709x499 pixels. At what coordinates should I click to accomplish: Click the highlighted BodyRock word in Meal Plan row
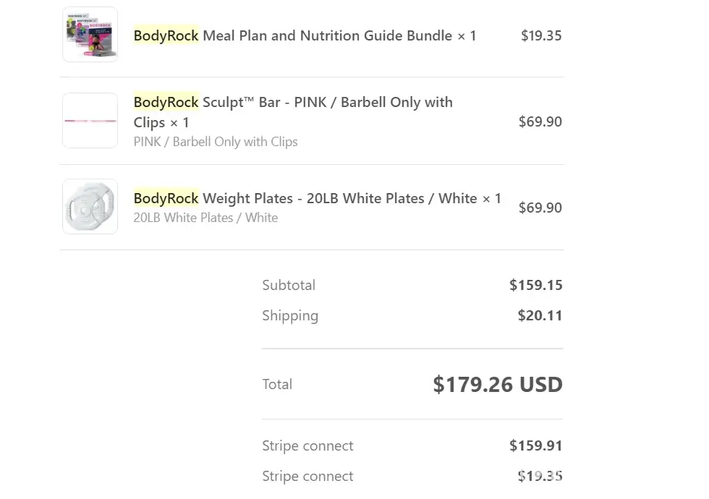pyautogui.click(x=166, y=35)
